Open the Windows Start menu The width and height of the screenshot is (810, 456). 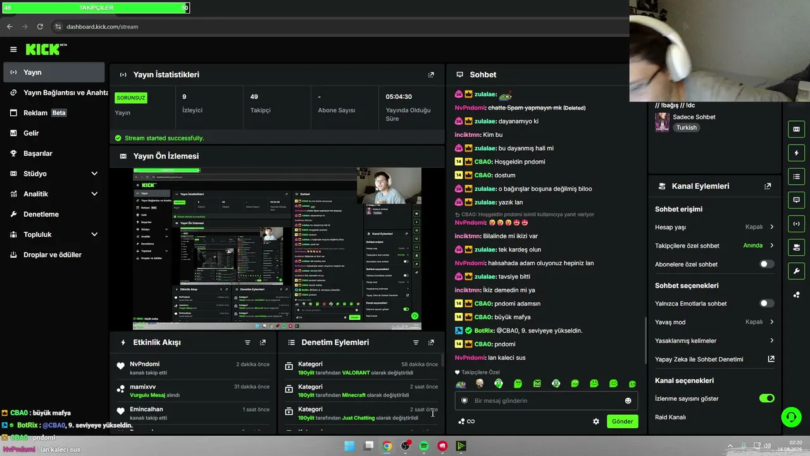[349, 446]
